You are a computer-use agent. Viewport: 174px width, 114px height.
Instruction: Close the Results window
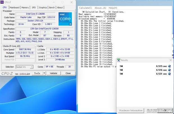pos(170,60)
